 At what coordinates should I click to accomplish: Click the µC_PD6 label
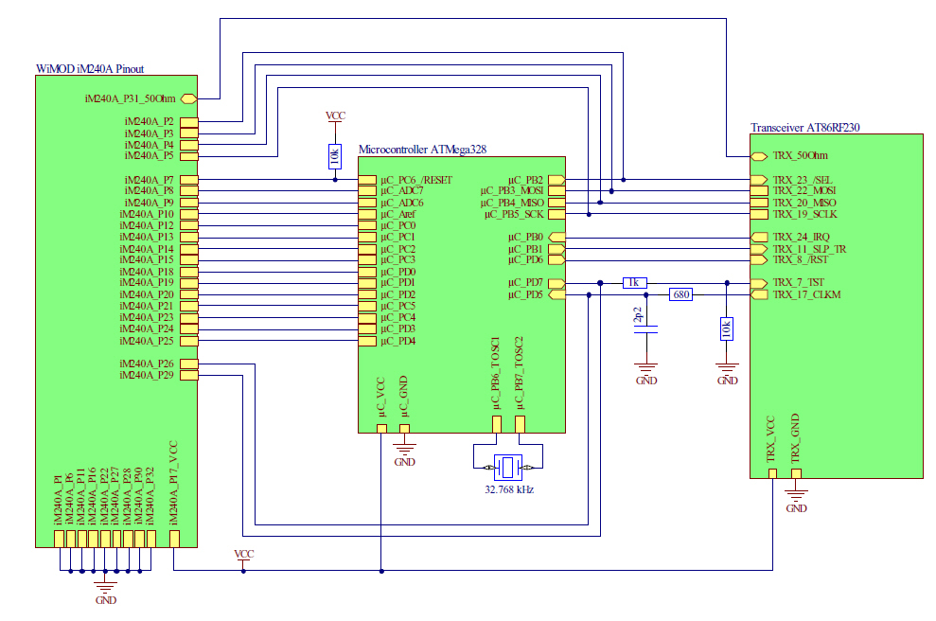pos(525,259)
